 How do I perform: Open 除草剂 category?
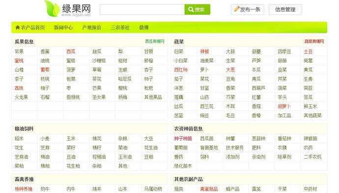[284, 157]
